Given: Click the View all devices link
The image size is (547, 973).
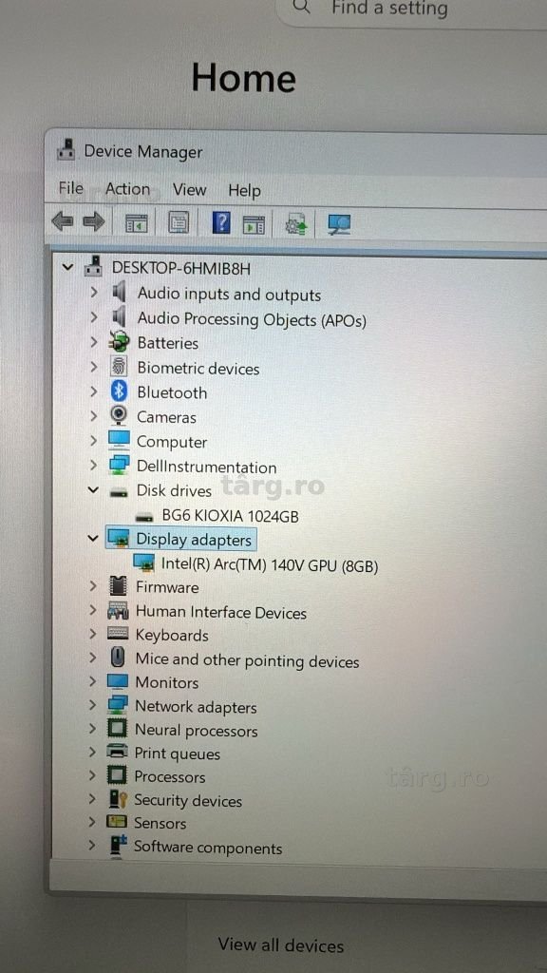Looking at the screenshot, I should [x=281, y=945].
